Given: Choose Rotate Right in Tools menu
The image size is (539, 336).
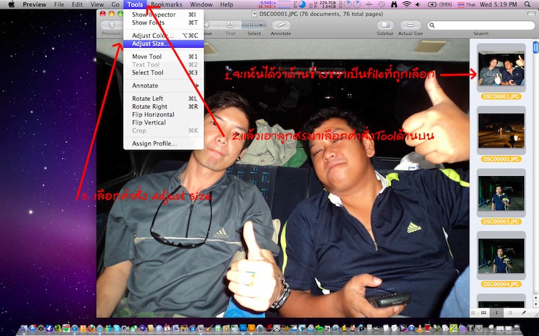Looking at the screenshot, I should click(163, 107).
